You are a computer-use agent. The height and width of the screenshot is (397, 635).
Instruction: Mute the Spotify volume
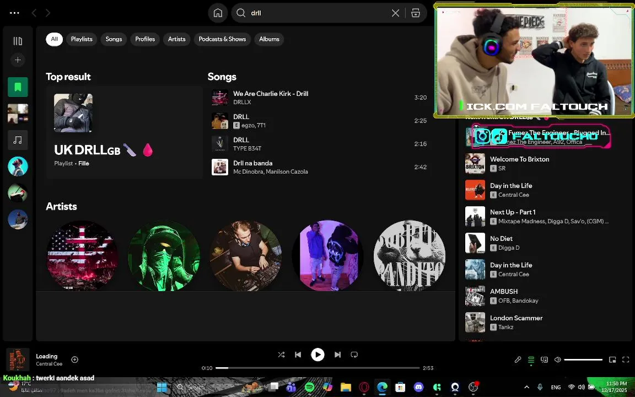pyautogui.click(x=558, y=360)
